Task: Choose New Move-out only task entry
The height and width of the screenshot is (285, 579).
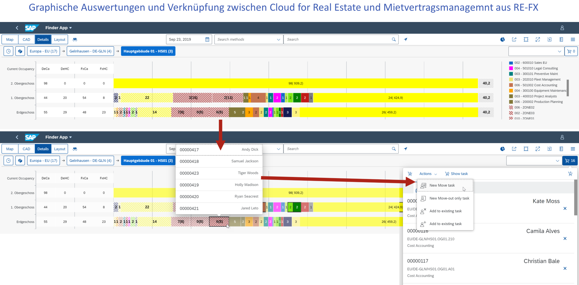Action: (445, 198)
